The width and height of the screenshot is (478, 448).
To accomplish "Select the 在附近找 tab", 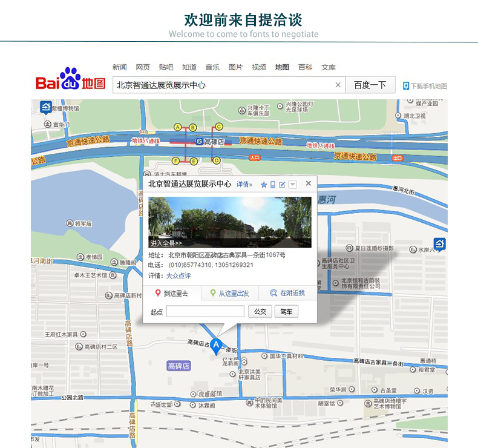I will [x=288, y=294].
